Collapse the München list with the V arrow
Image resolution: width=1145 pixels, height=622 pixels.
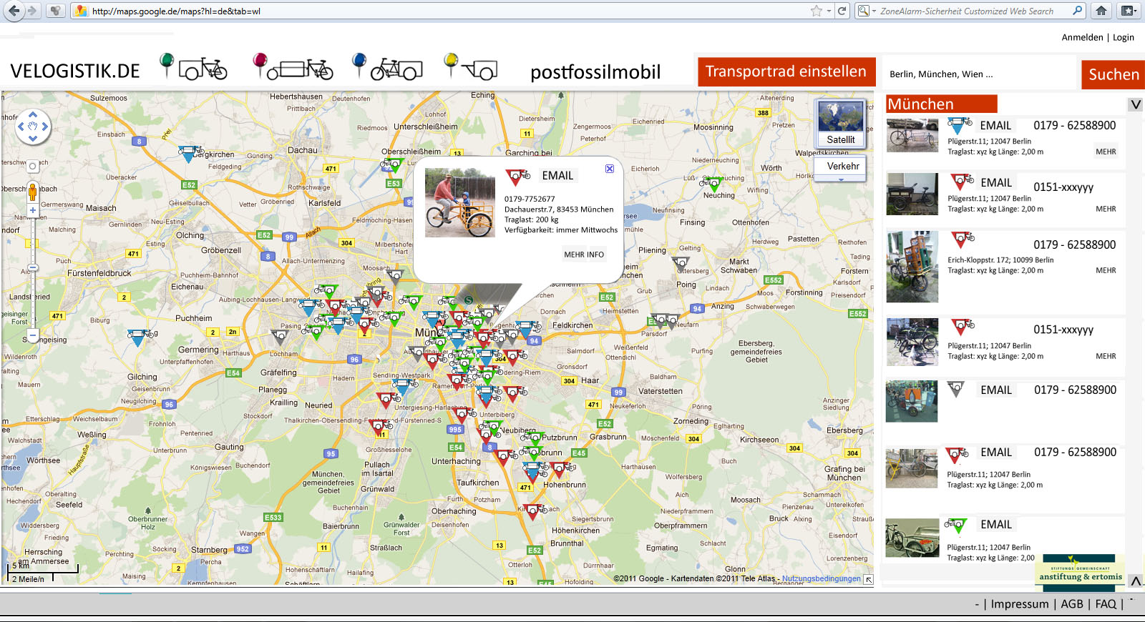pos(1136,105)
